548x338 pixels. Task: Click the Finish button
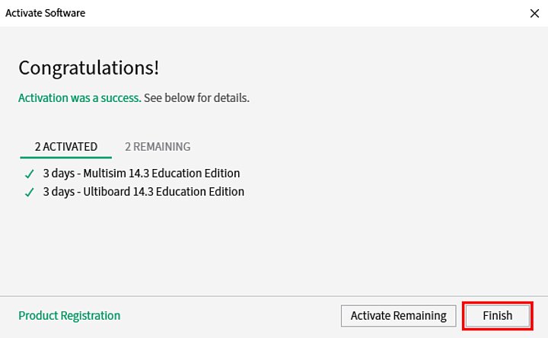[x=497, y=315]
